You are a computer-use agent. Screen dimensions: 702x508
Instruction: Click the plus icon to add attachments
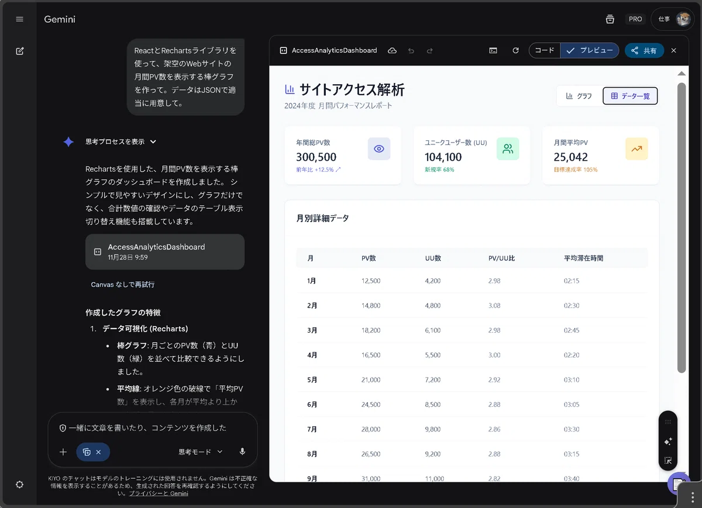coord(63,452)
